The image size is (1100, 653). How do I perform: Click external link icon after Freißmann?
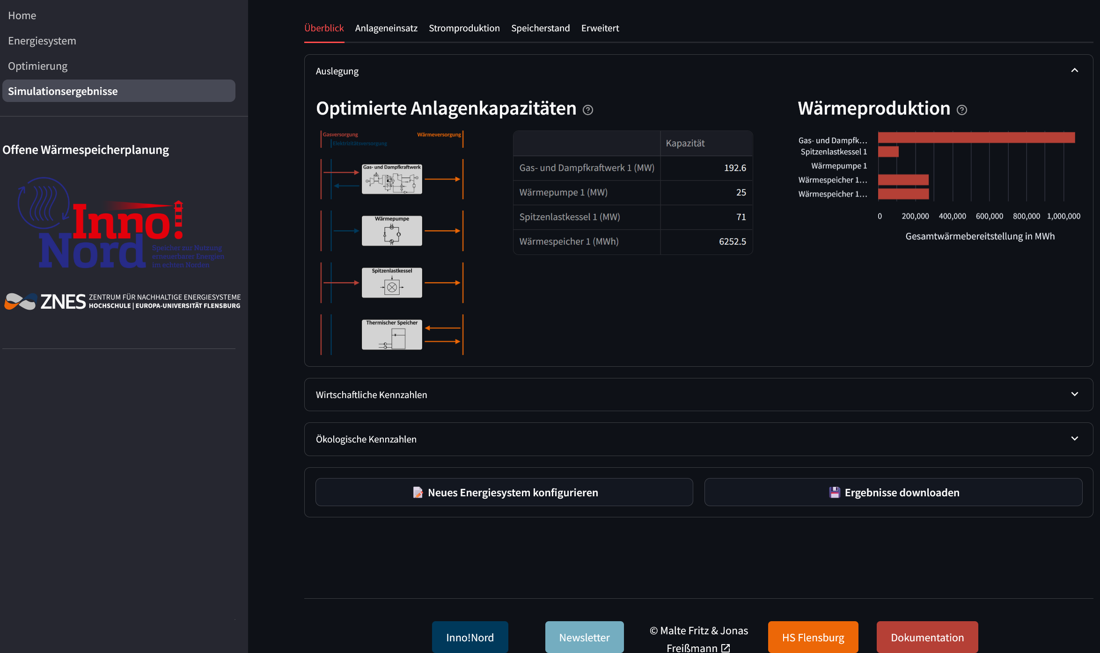pos(726,648)
